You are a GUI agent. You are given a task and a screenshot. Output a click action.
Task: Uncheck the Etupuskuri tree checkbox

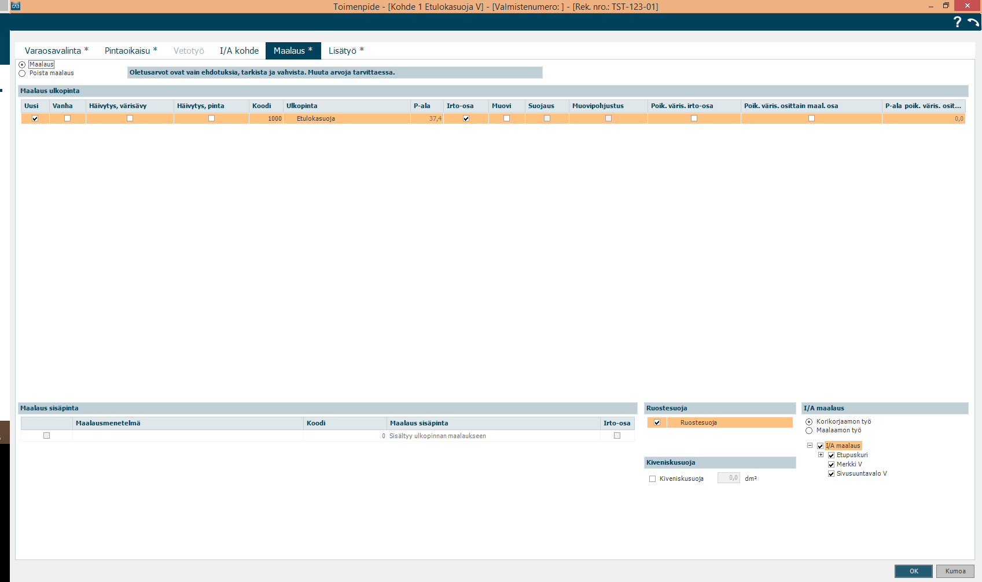point(831,455)
